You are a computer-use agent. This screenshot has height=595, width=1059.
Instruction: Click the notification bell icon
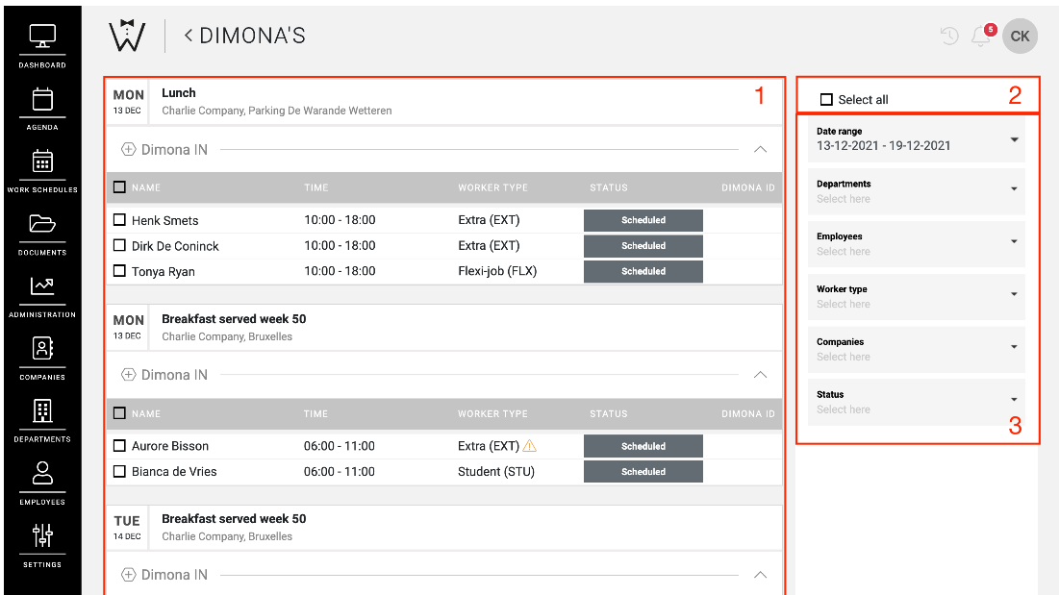[980, 37]
